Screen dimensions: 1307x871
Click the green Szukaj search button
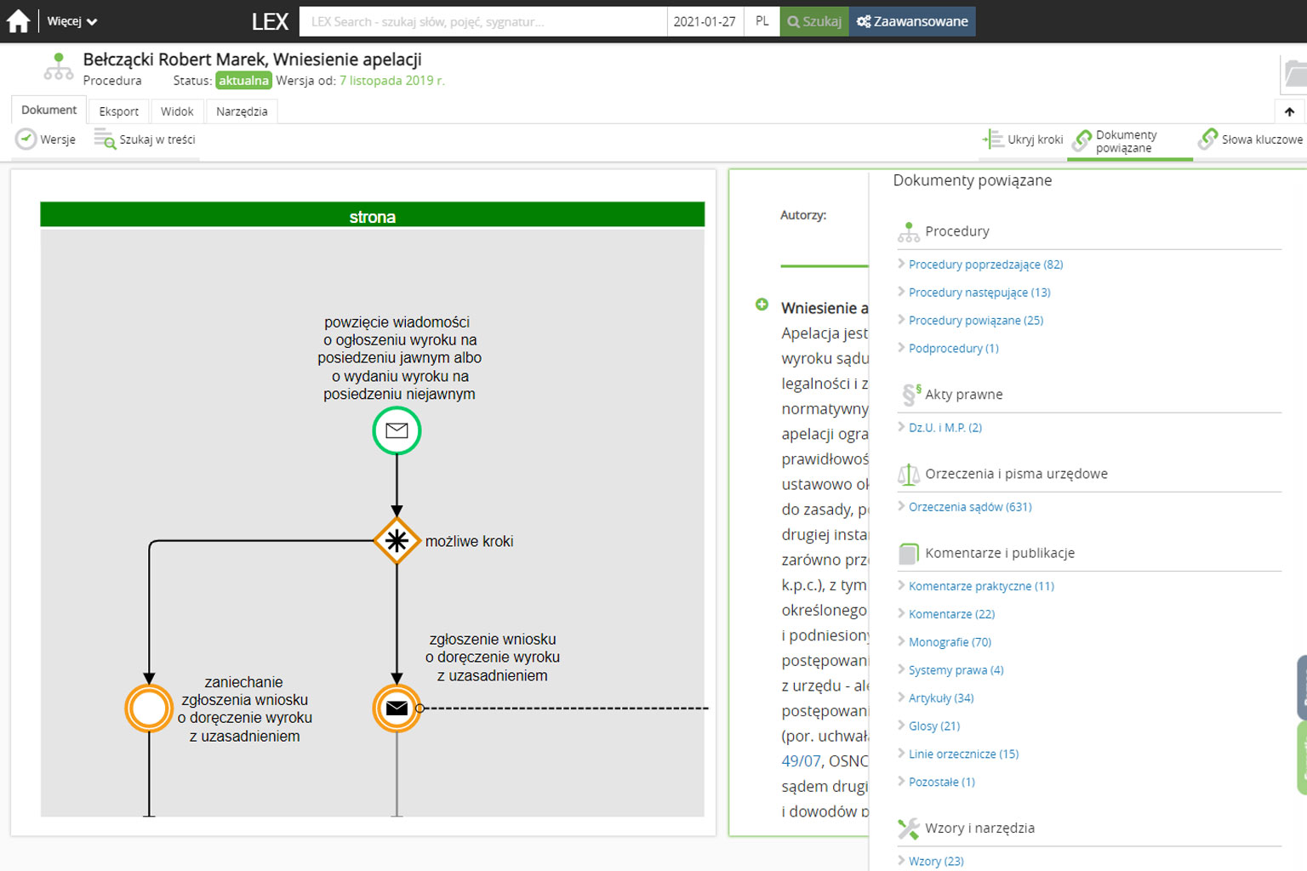[x=814, y=21]
